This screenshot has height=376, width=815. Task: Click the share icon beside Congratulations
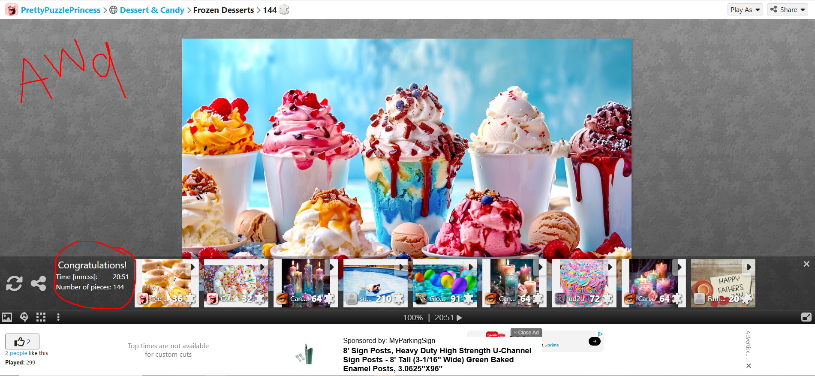[39, 283]
